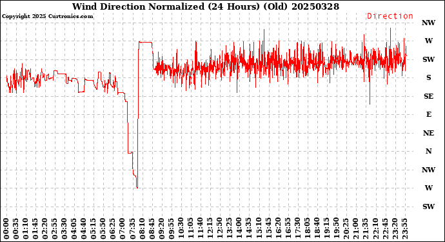
Task: Click the "23:20" x-axis label
Action: (x=395, y=228)
